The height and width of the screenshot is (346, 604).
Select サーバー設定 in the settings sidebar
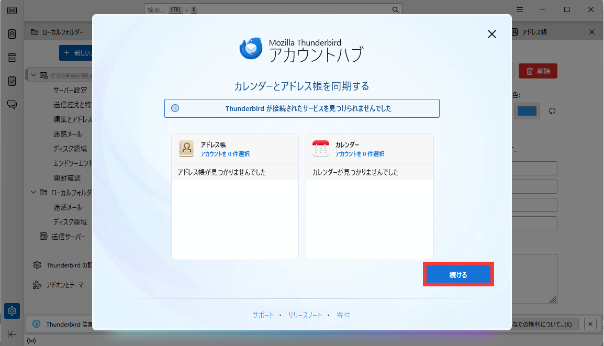[70, 90]
